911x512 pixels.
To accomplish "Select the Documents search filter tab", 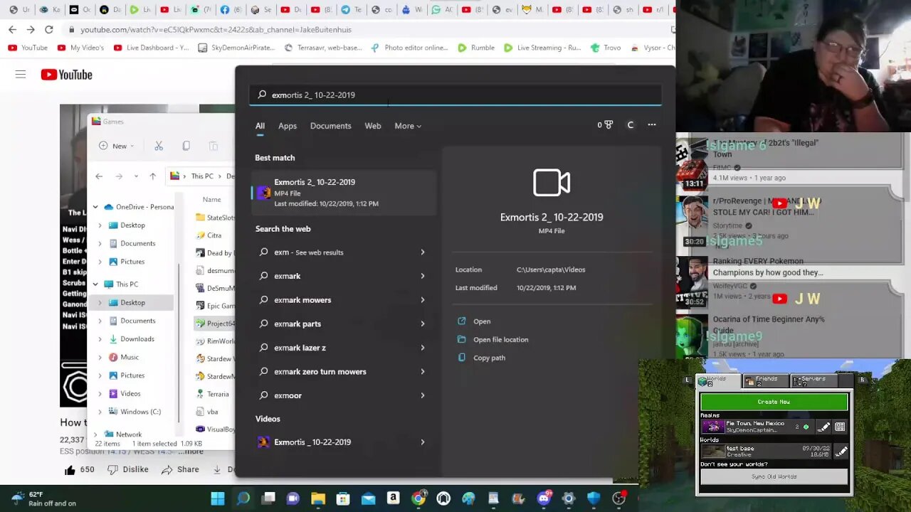I will click(x=331, y=126).
